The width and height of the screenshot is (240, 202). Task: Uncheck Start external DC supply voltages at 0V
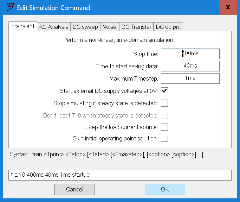(164, 91)
